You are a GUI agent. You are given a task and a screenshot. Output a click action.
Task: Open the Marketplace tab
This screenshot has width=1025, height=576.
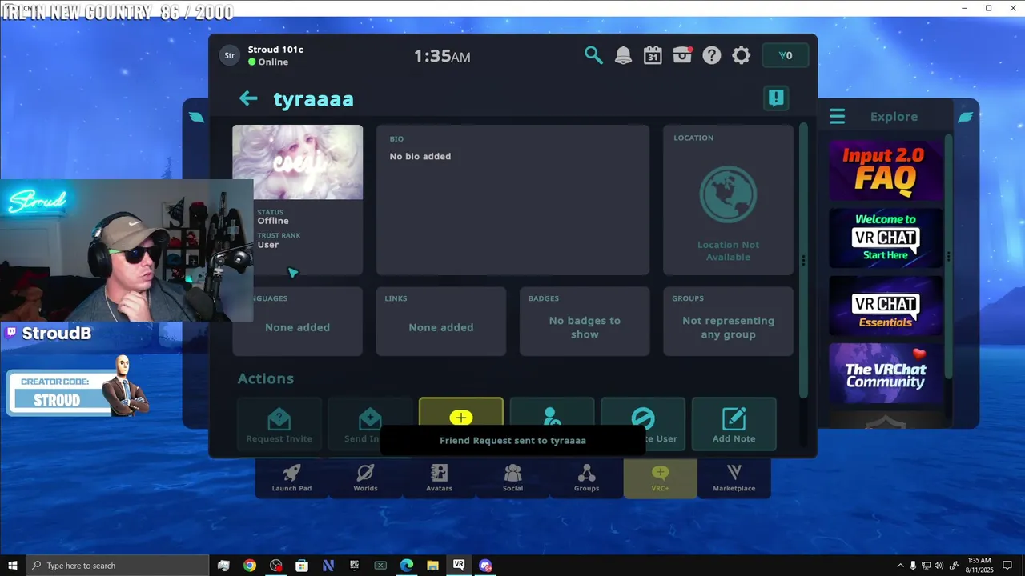click(x=734, y=478)
